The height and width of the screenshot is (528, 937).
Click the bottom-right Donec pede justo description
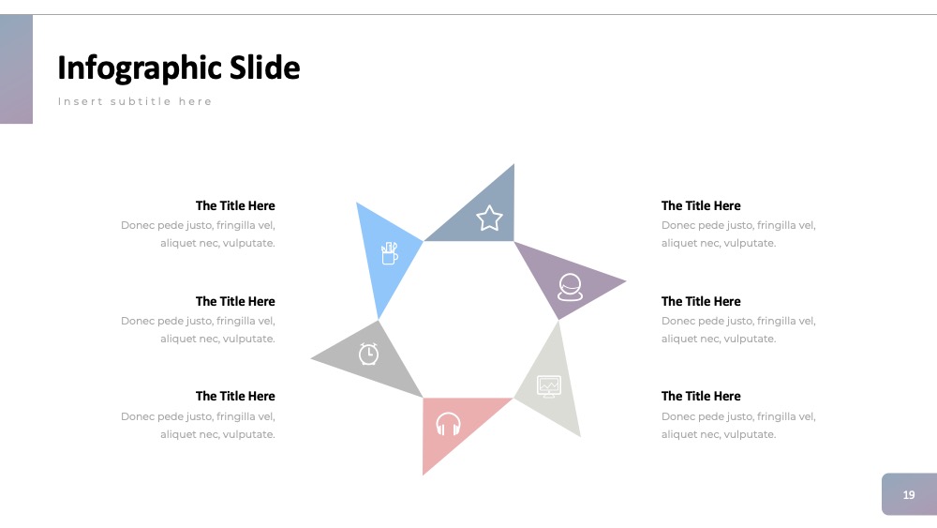[x=738, y=425]
